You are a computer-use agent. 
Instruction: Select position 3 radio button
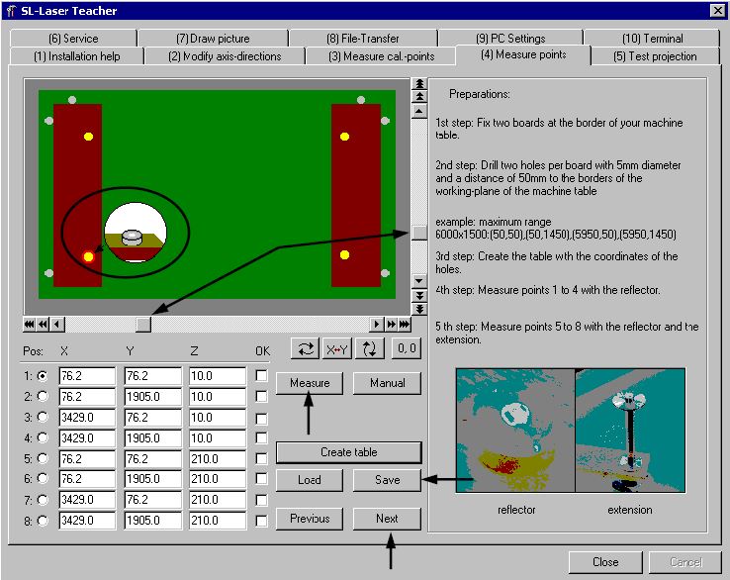tap(42, 418)
